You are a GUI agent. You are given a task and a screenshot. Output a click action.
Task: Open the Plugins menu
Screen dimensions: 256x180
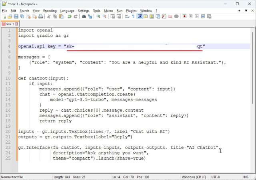131,11
